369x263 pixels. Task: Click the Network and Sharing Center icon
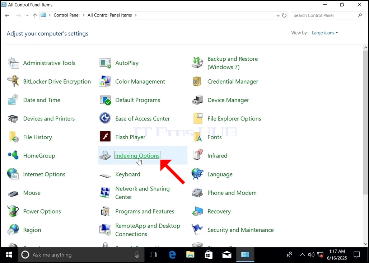click(105, 193)
